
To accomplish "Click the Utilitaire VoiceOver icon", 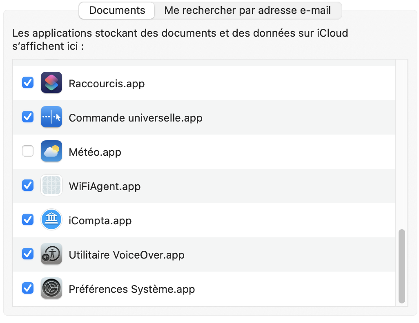I will coord(51,254).
